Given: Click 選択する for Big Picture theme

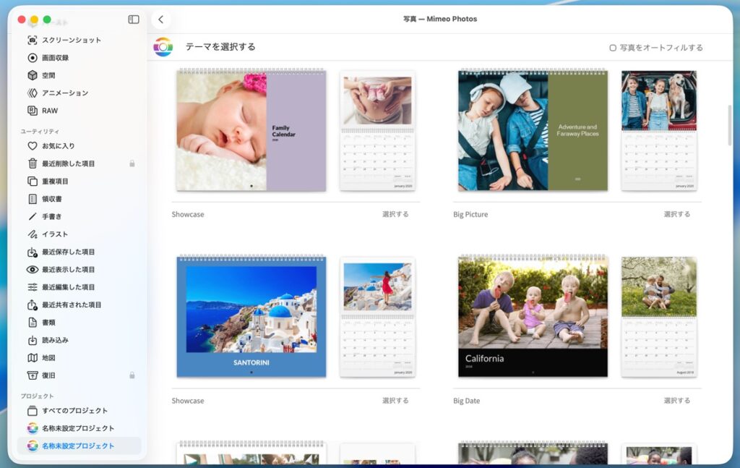Looking at the screenshot, I should pyautogui.click(x=676, y=214).
